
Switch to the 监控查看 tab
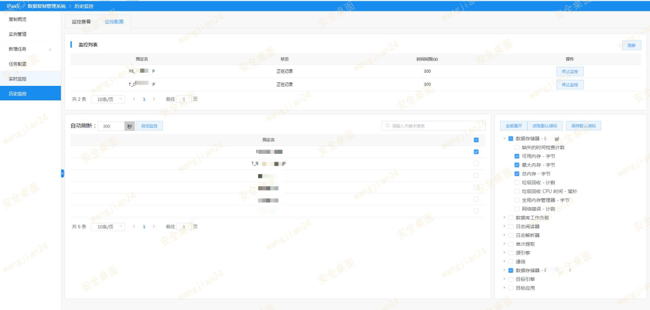pyautogui.click(x=81, y=22)
